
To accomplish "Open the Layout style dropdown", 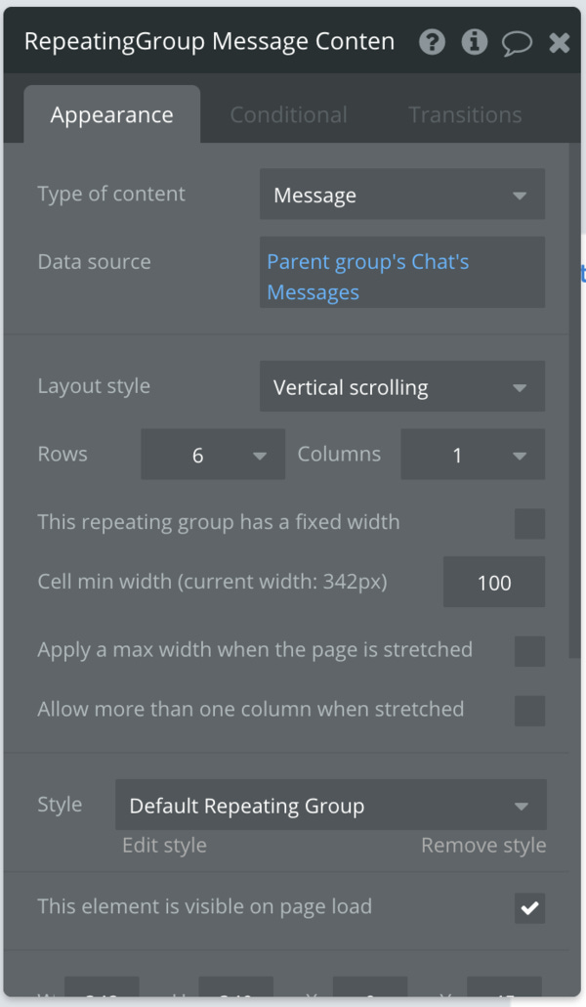I will coord(402,386).
